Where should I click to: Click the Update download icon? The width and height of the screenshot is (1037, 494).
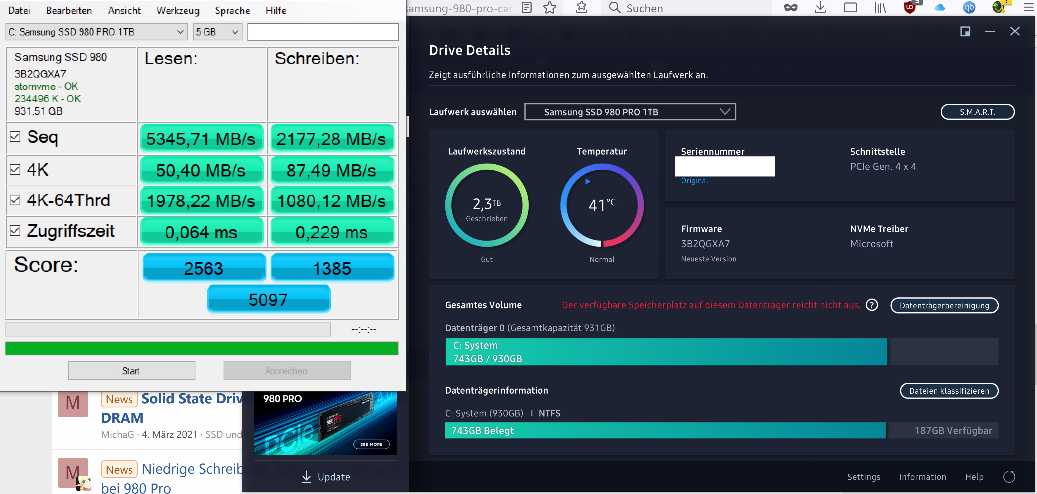click(x=306, y=477)
